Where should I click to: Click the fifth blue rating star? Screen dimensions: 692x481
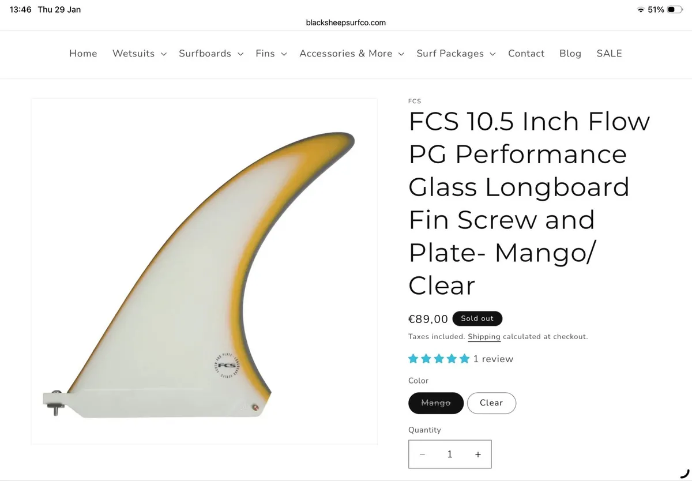464,358
